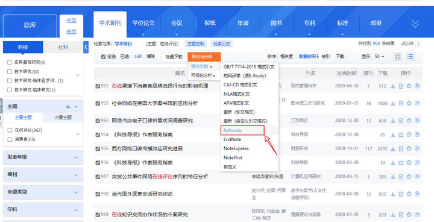Click the 批量下载 button
The height and width of the screenshot is (222, 434).
click(x=174, y=57)
